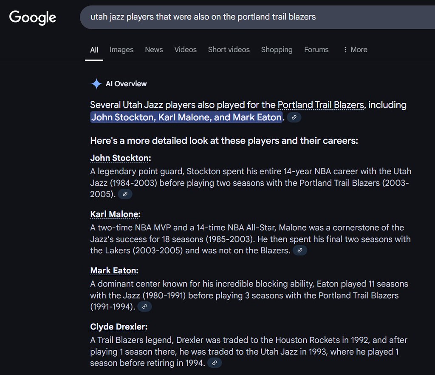Viewport: 435px width, 375px height.
Task: Click citation link icon in John Stockton paragraph
Action: (125, 194)
